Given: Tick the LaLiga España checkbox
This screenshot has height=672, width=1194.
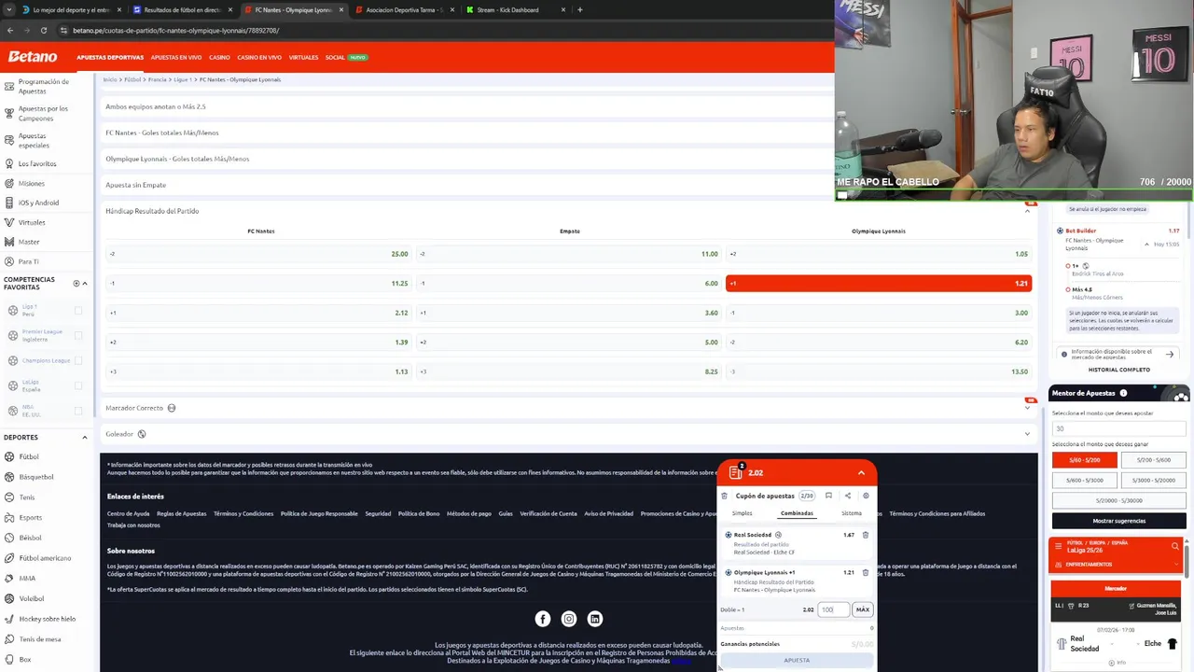Looking at the screenshot, I should tap(78, 385).
